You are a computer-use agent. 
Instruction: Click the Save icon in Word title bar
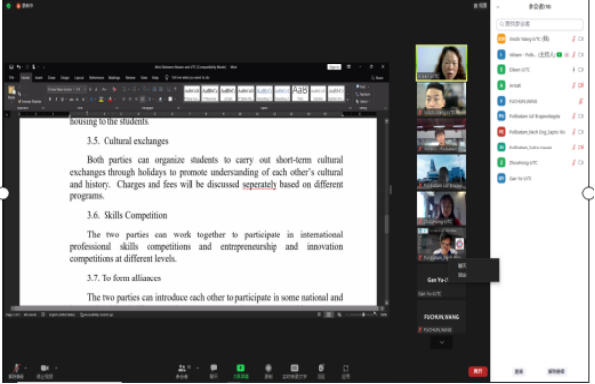(x=11, y=67)
